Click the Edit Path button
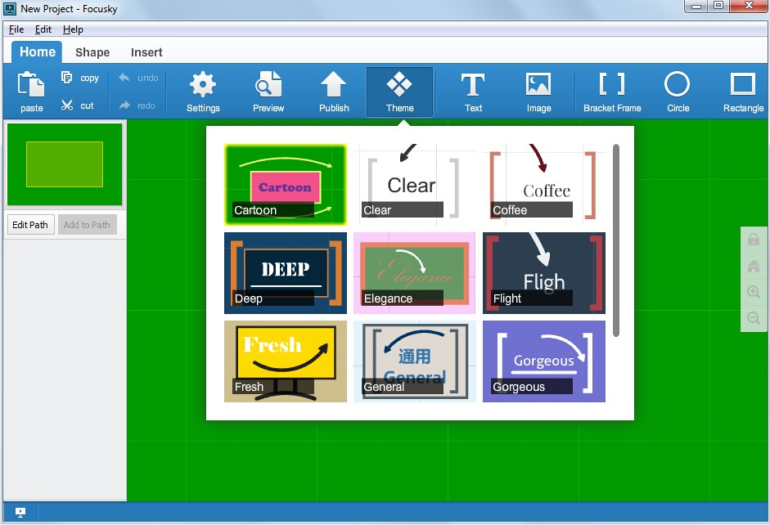Viewport: 770px width, 525px height. [x=30, y=224]
